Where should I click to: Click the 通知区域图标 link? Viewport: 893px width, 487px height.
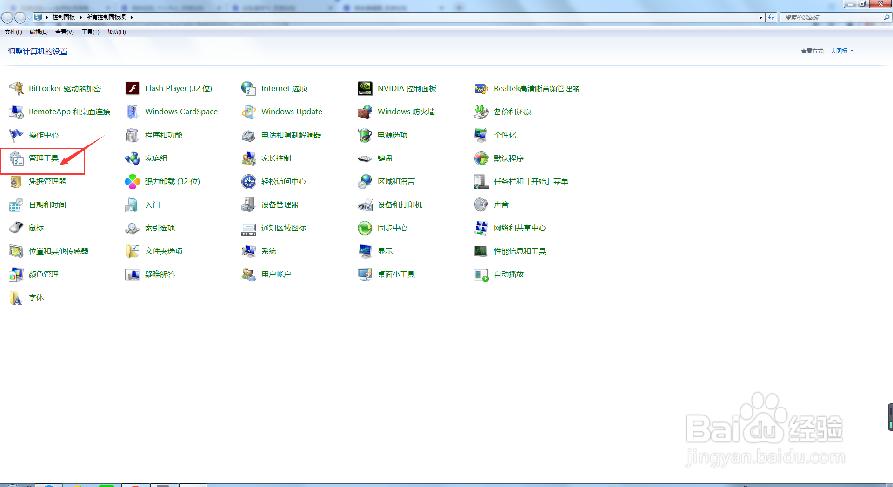(x=284, y=228)
